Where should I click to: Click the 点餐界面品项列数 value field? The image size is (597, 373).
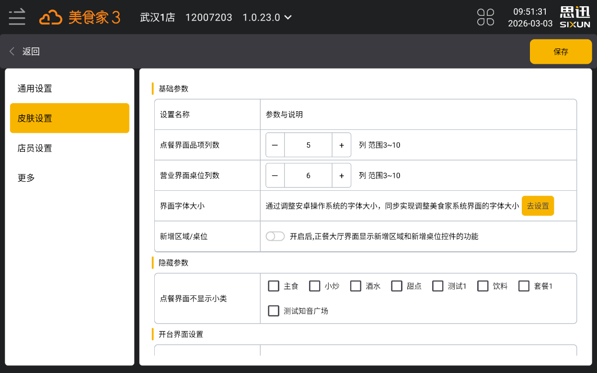pyautogui.click(x=308, y=145)
